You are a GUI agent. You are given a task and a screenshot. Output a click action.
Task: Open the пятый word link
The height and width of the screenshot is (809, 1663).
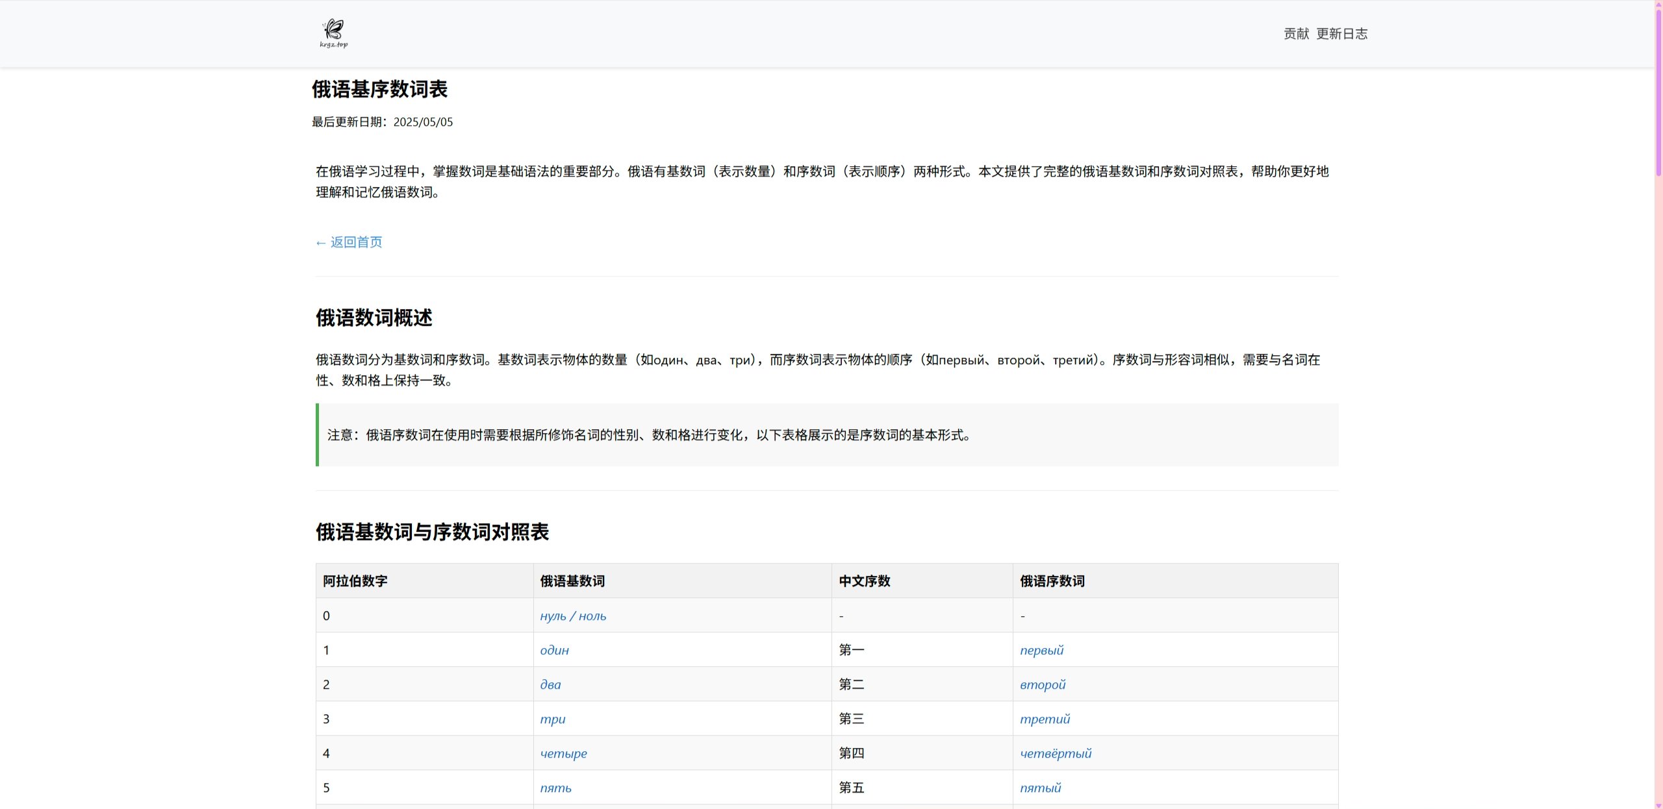pos(1040,788)
